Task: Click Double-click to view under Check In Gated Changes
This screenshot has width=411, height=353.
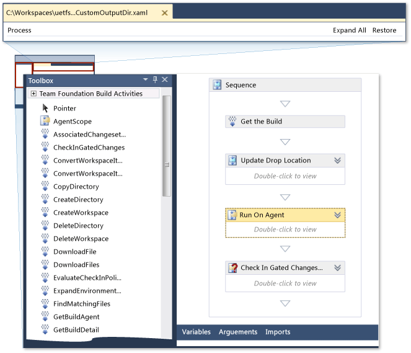Action: coord(285,284)
